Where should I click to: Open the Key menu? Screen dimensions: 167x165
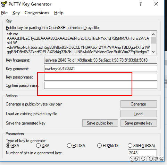pyautogui.click(x=16, y=13)
